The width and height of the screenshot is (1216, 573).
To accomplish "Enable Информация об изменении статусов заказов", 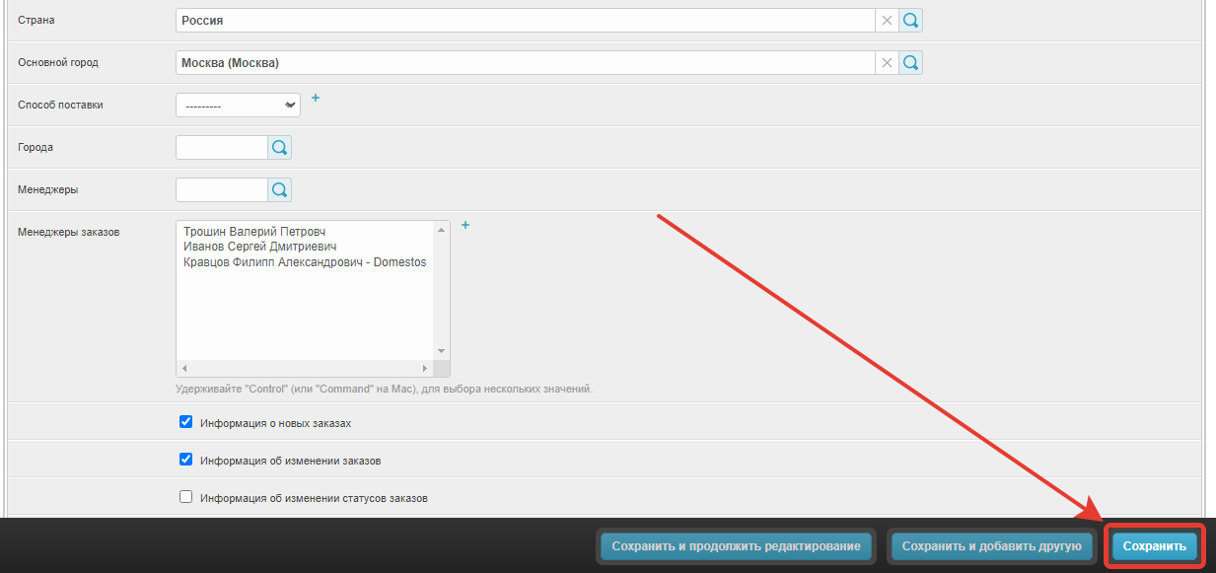I will [x=185, y=497].
